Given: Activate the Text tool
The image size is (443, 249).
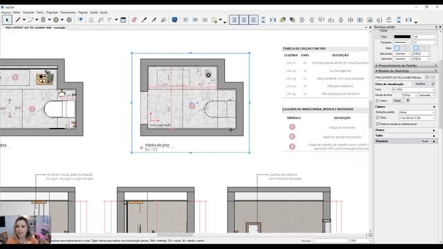Looking at the screenshot, I should (x=91, y=20).
